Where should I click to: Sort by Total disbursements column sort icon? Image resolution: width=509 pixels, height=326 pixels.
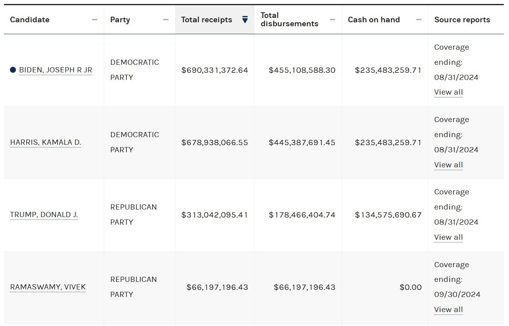click(332, 20)
